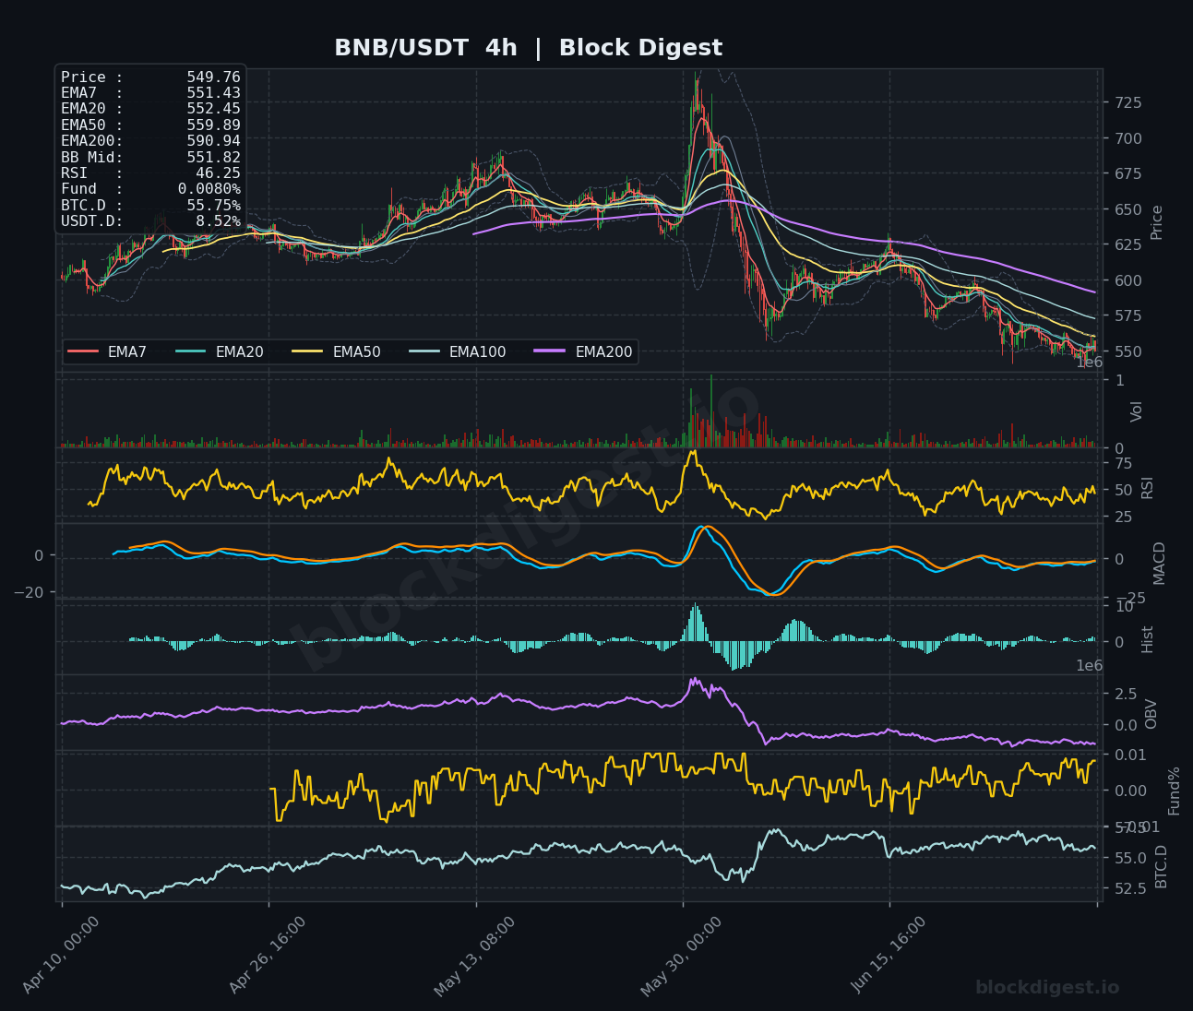Screen dimensions: 1193x1011
Task: Click the 625 price axis tick
Action: coord(1127,245)
